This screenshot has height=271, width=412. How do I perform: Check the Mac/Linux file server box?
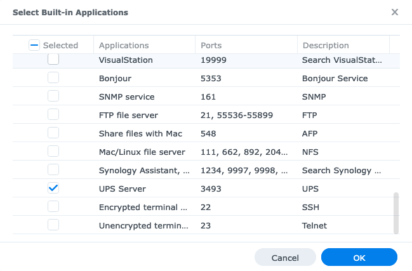click(53, 152)
